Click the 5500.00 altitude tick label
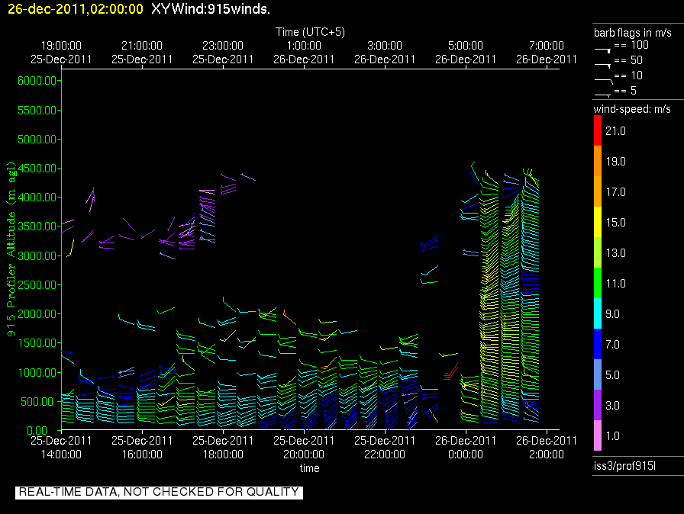The width and height of the screenshot is (684, 514). point(37,111)
